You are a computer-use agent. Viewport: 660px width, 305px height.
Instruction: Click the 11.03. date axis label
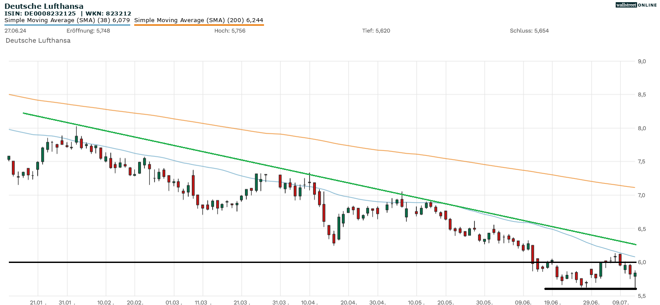click(202, 302)
